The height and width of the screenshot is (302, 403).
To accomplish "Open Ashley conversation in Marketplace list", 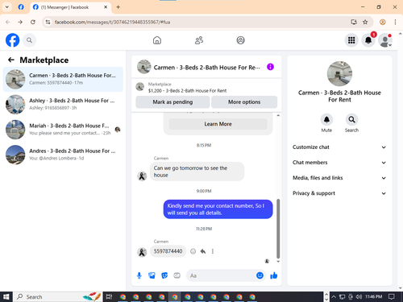I will [x=63, y=104].
